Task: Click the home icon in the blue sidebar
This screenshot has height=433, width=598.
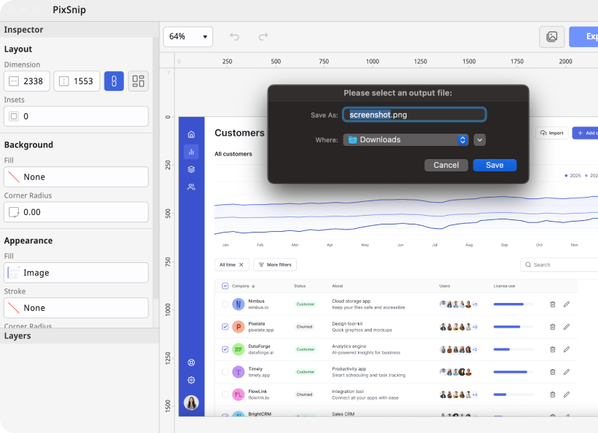Action: click(x=191, y=134)
